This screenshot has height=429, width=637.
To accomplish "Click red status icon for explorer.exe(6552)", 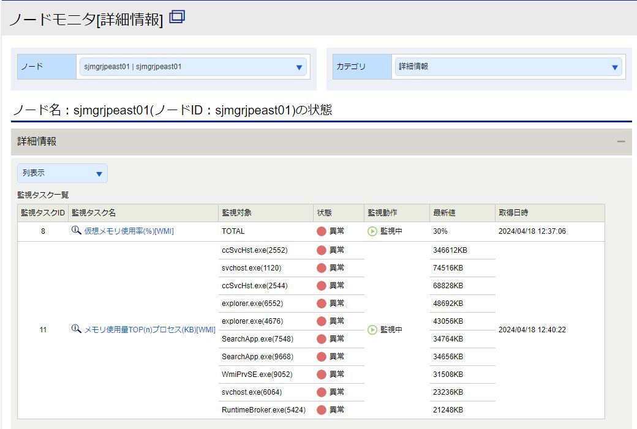I will (x=322, y=304).
